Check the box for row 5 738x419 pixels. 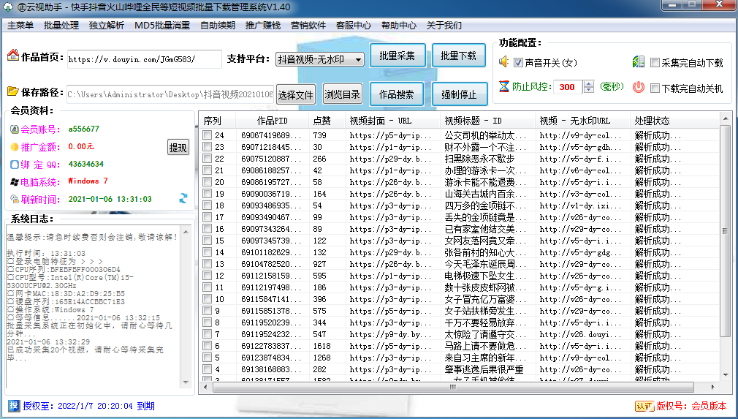coord(207,358)
